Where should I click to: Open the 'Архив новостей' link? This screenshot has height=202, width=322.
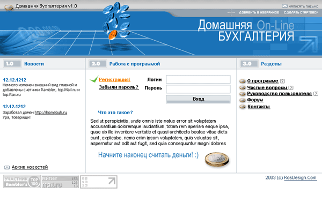[x=30, y=167]
